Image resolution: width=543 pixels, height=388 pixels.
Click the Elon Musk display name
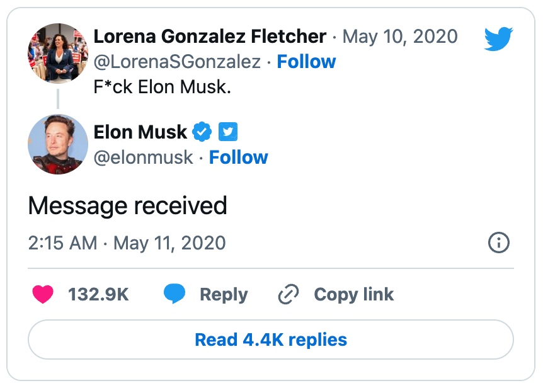140,132
